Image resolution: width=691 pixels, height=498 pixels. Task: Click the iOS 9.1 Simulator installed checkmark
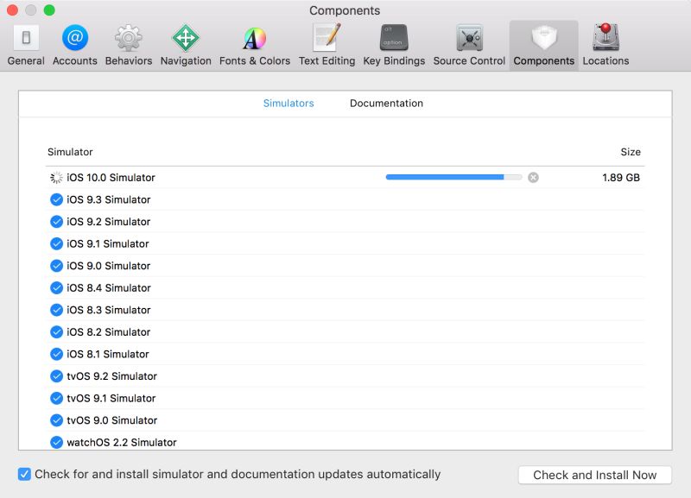pos(56,243)
